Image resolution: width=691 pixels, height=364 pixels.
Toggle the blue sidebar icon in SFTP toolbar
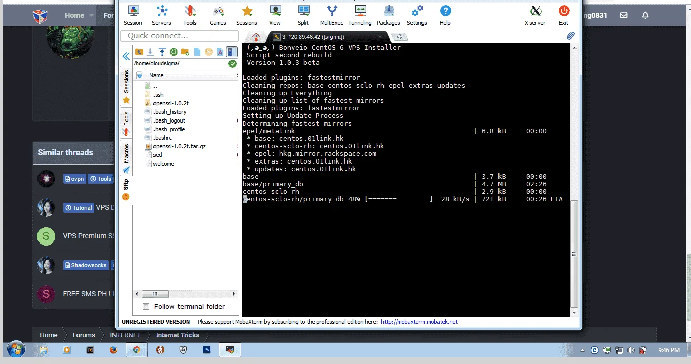tap(232, 52)
